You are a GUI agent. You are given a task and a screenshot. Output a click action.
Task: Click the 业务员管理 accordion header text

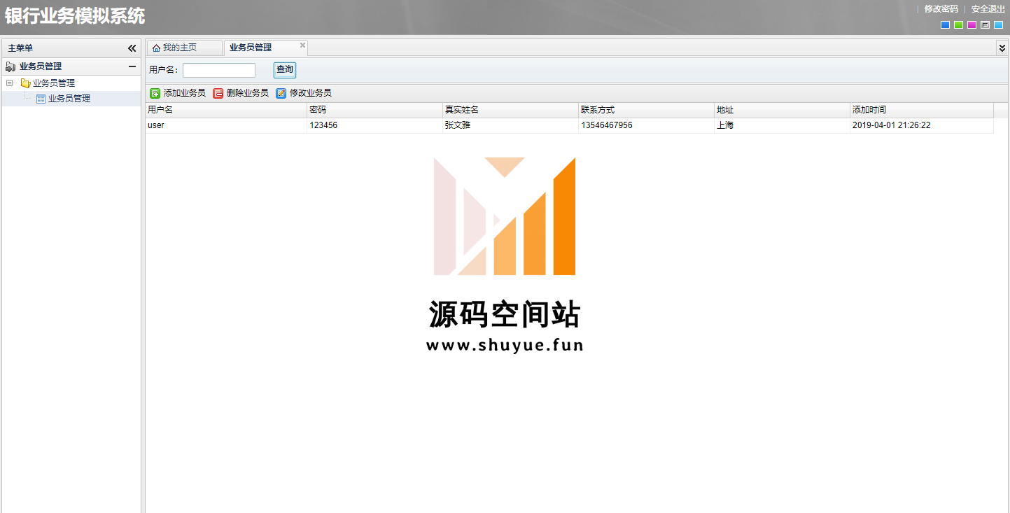pos(41,66)
